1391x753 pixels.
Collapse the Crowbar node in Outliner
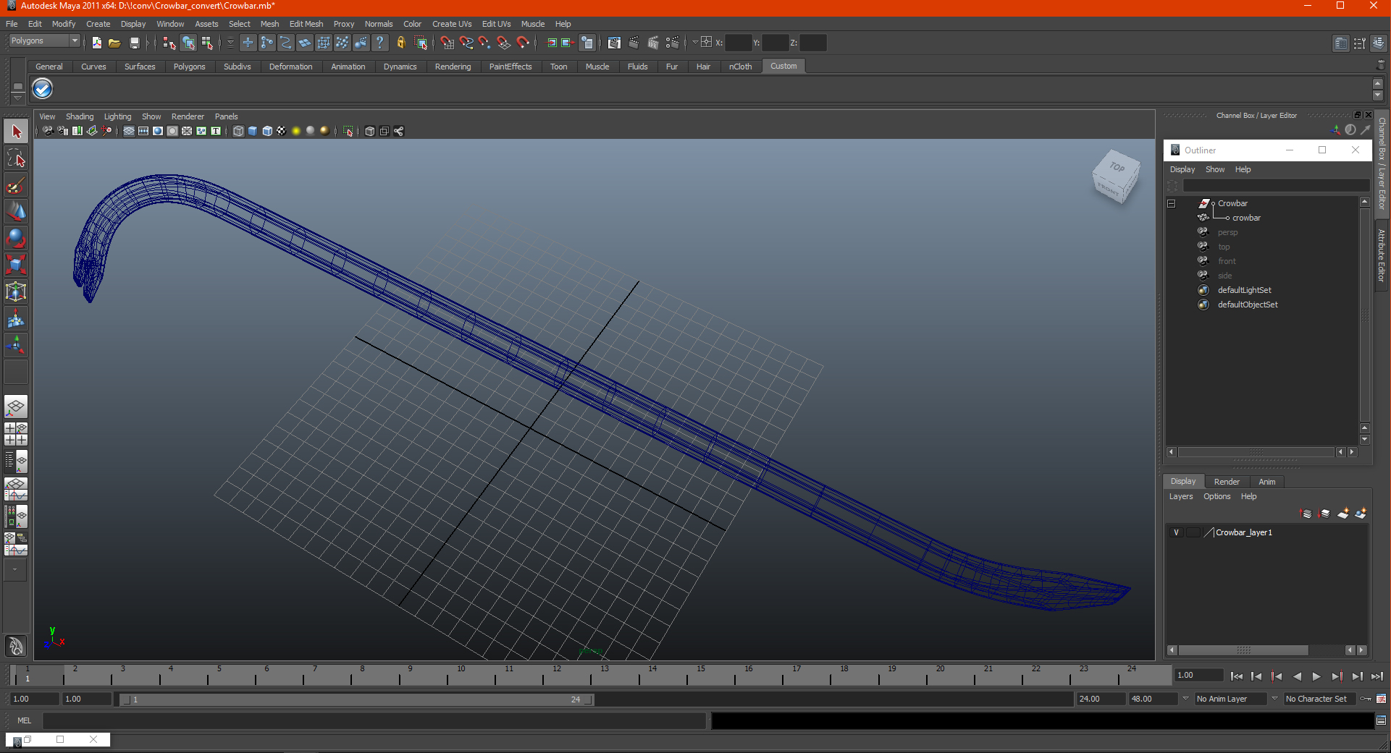(1172, 203)
